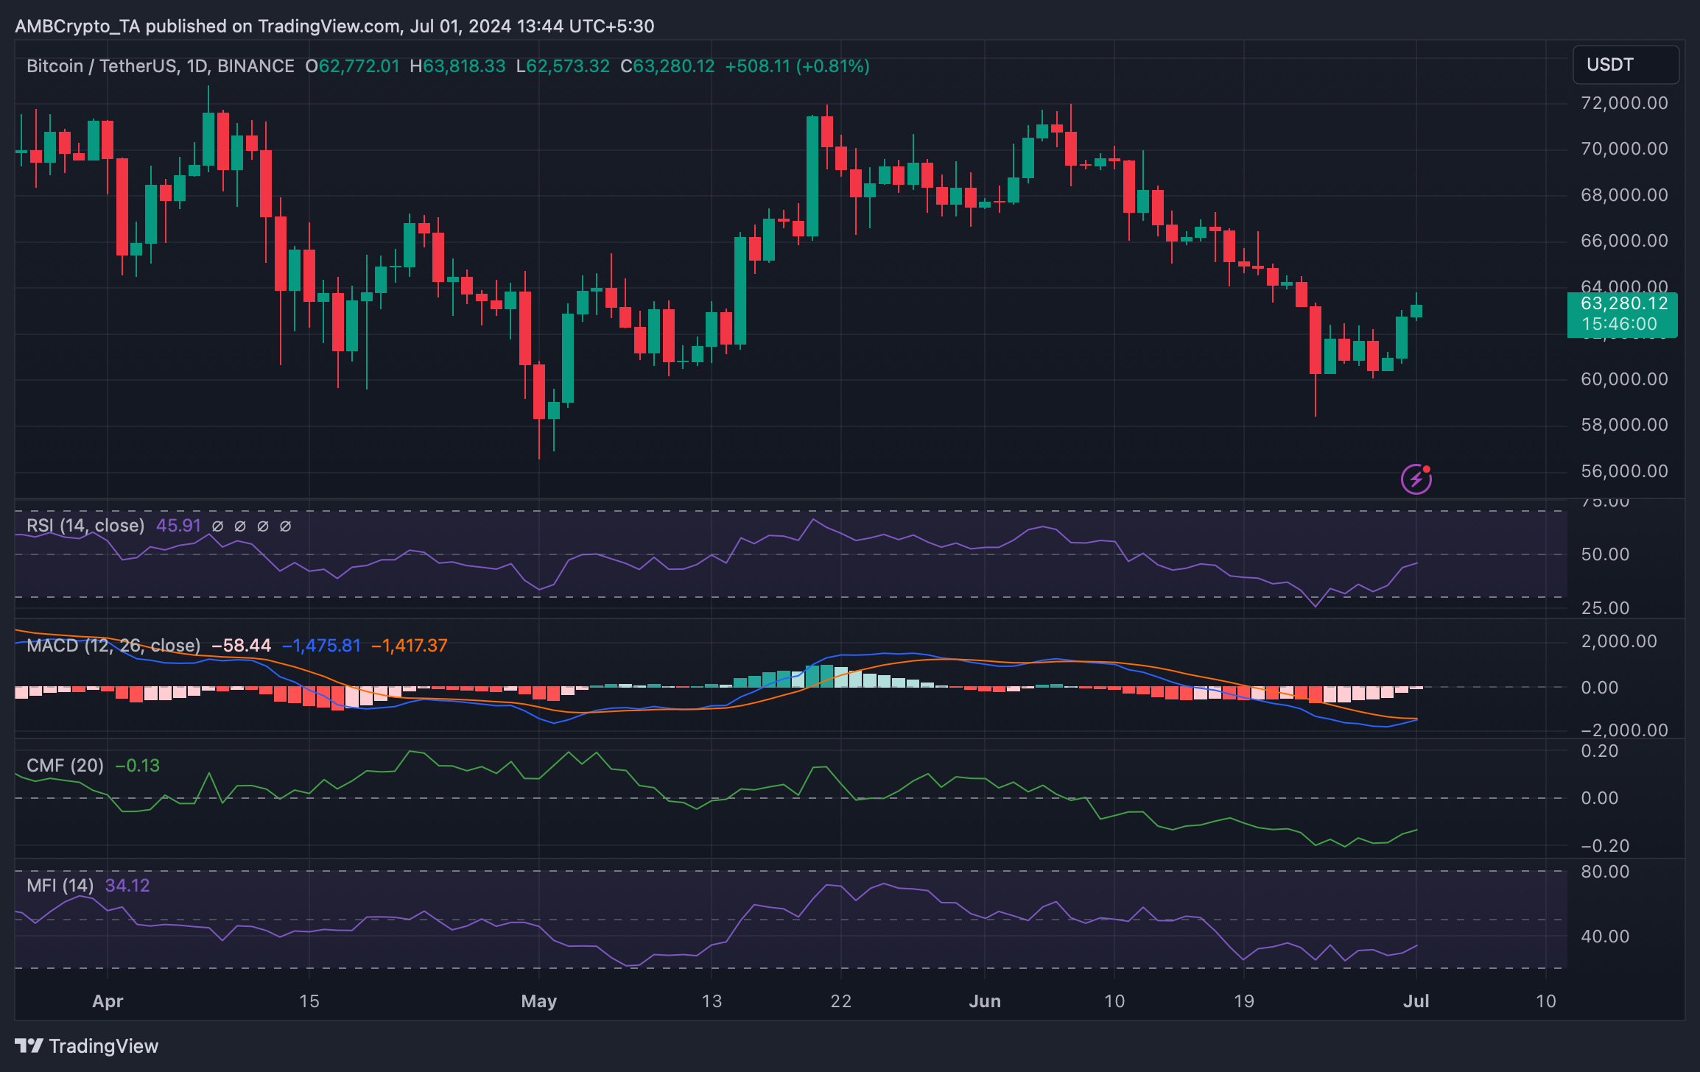
Task: Click the AMBCrypto_TA published header text
Action: [334, 27]
